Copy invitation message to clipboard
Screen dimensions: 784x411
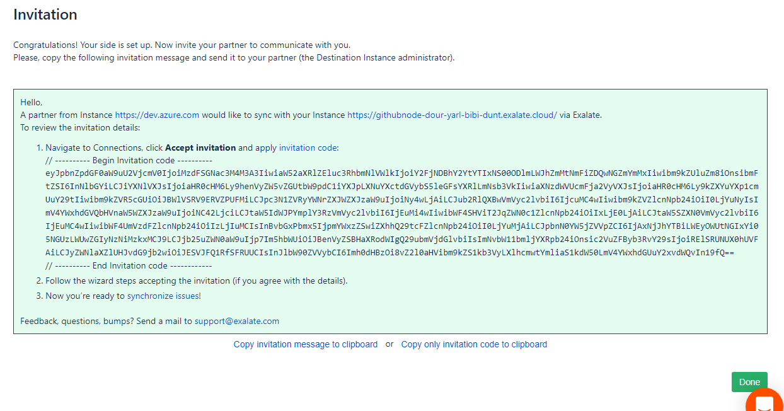306,344
